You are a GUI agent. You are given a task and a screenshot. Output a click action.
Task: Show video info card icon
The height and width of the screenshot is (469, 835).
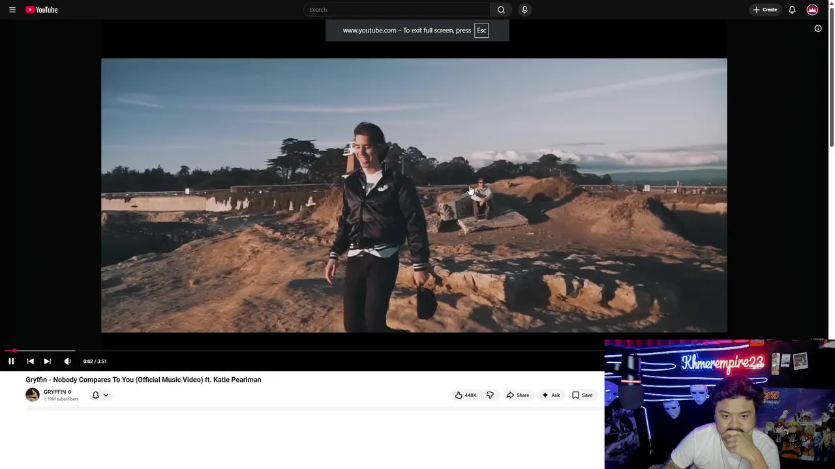[818, 29]
